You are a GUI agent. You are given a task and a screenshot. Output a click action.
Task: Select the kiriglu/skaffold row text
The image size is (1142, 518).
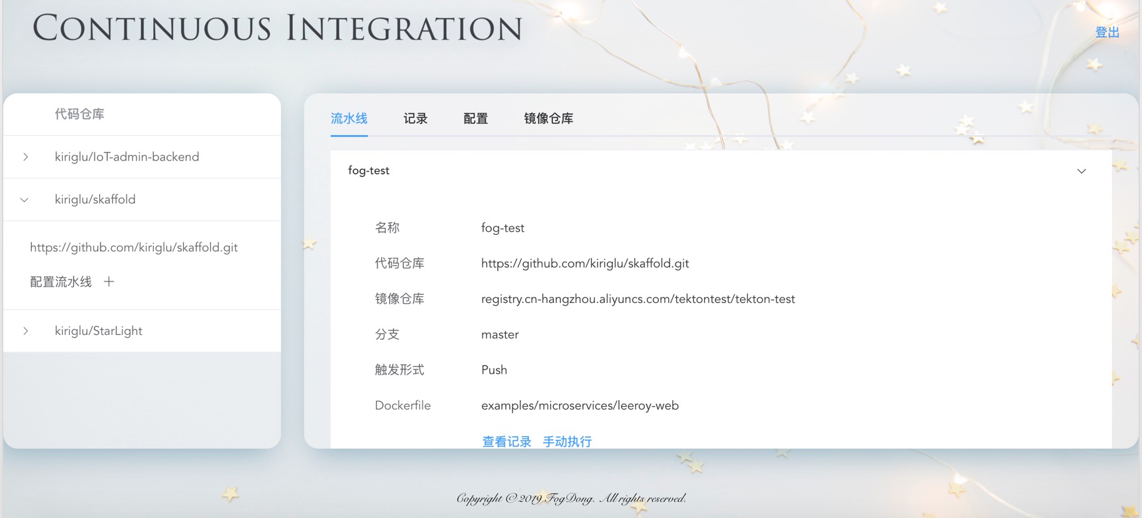tap(95, 200)
